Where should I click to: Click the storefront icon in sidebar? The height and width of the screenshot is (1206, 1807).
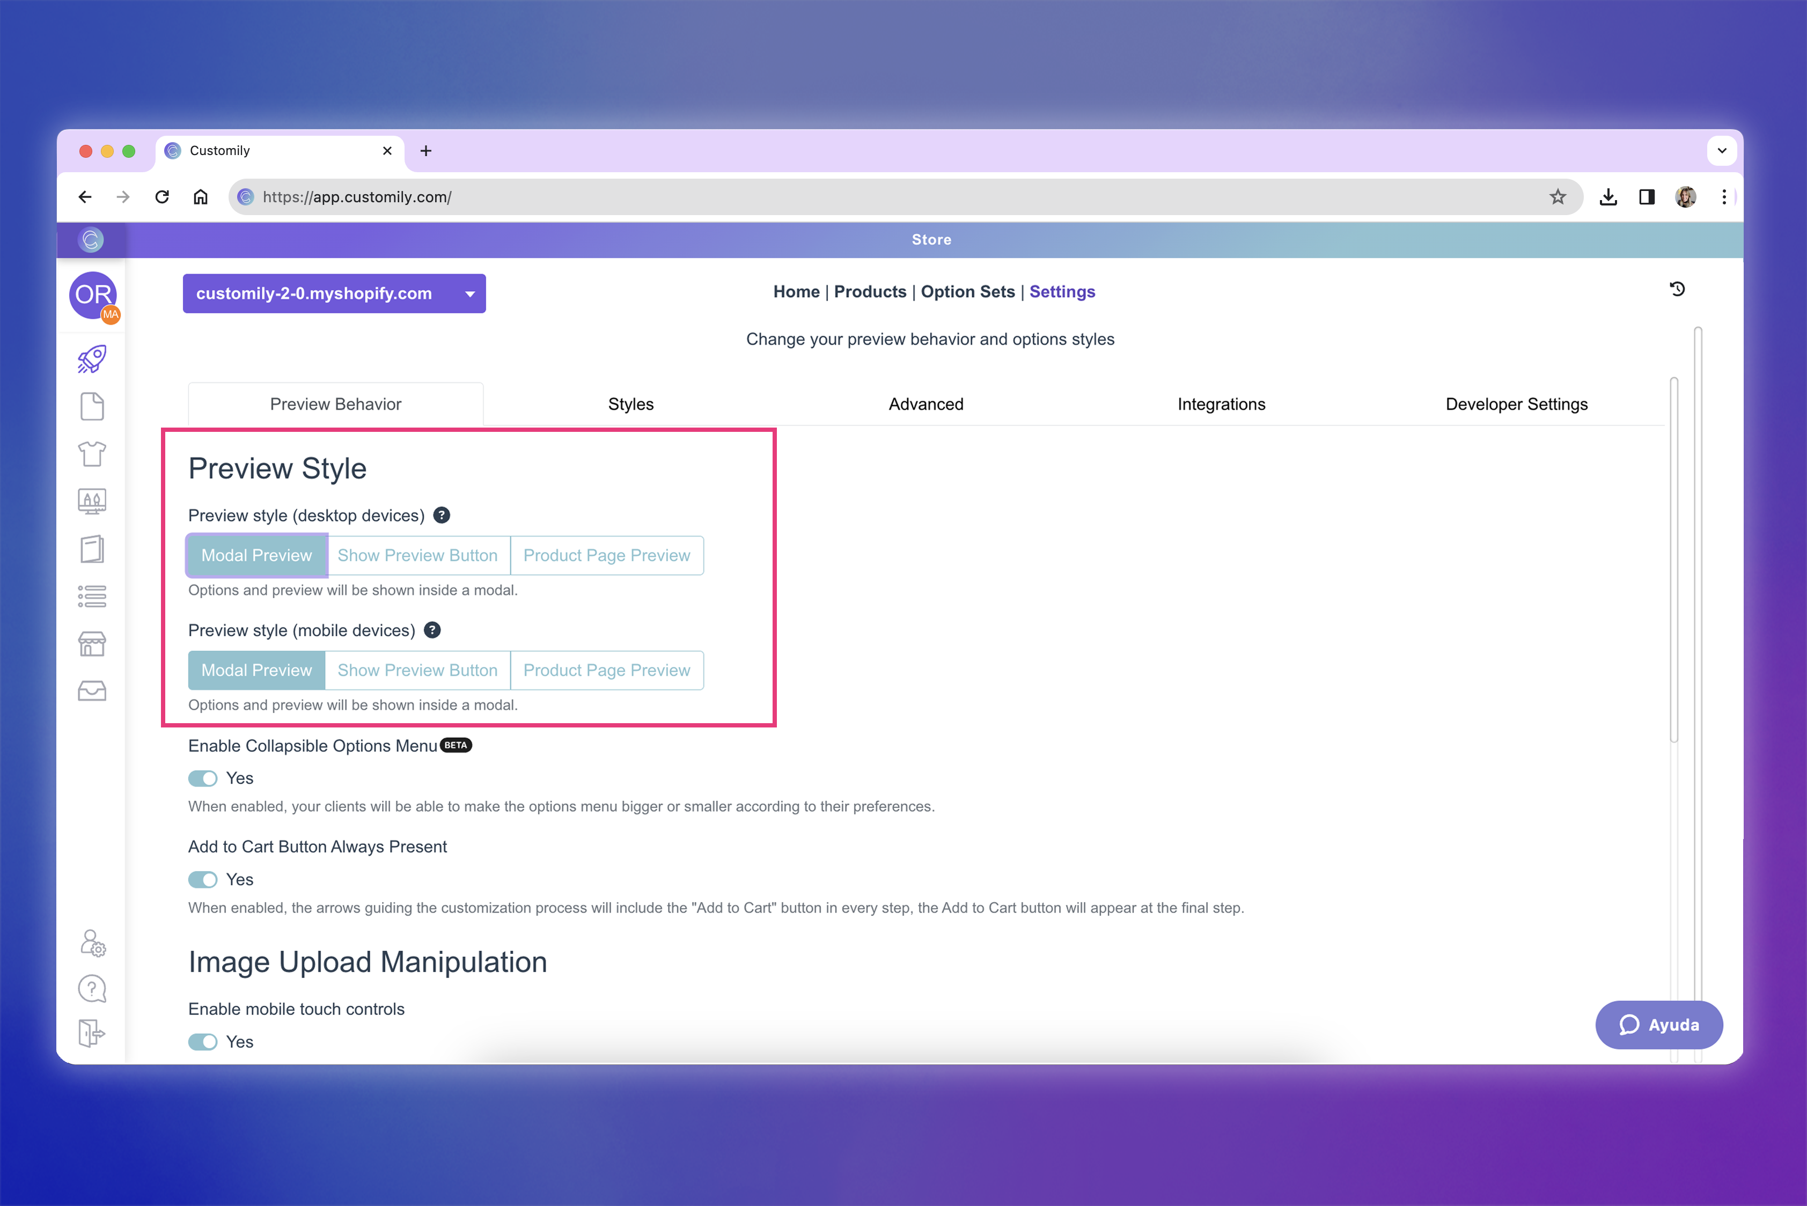click(x=92, y=644)
